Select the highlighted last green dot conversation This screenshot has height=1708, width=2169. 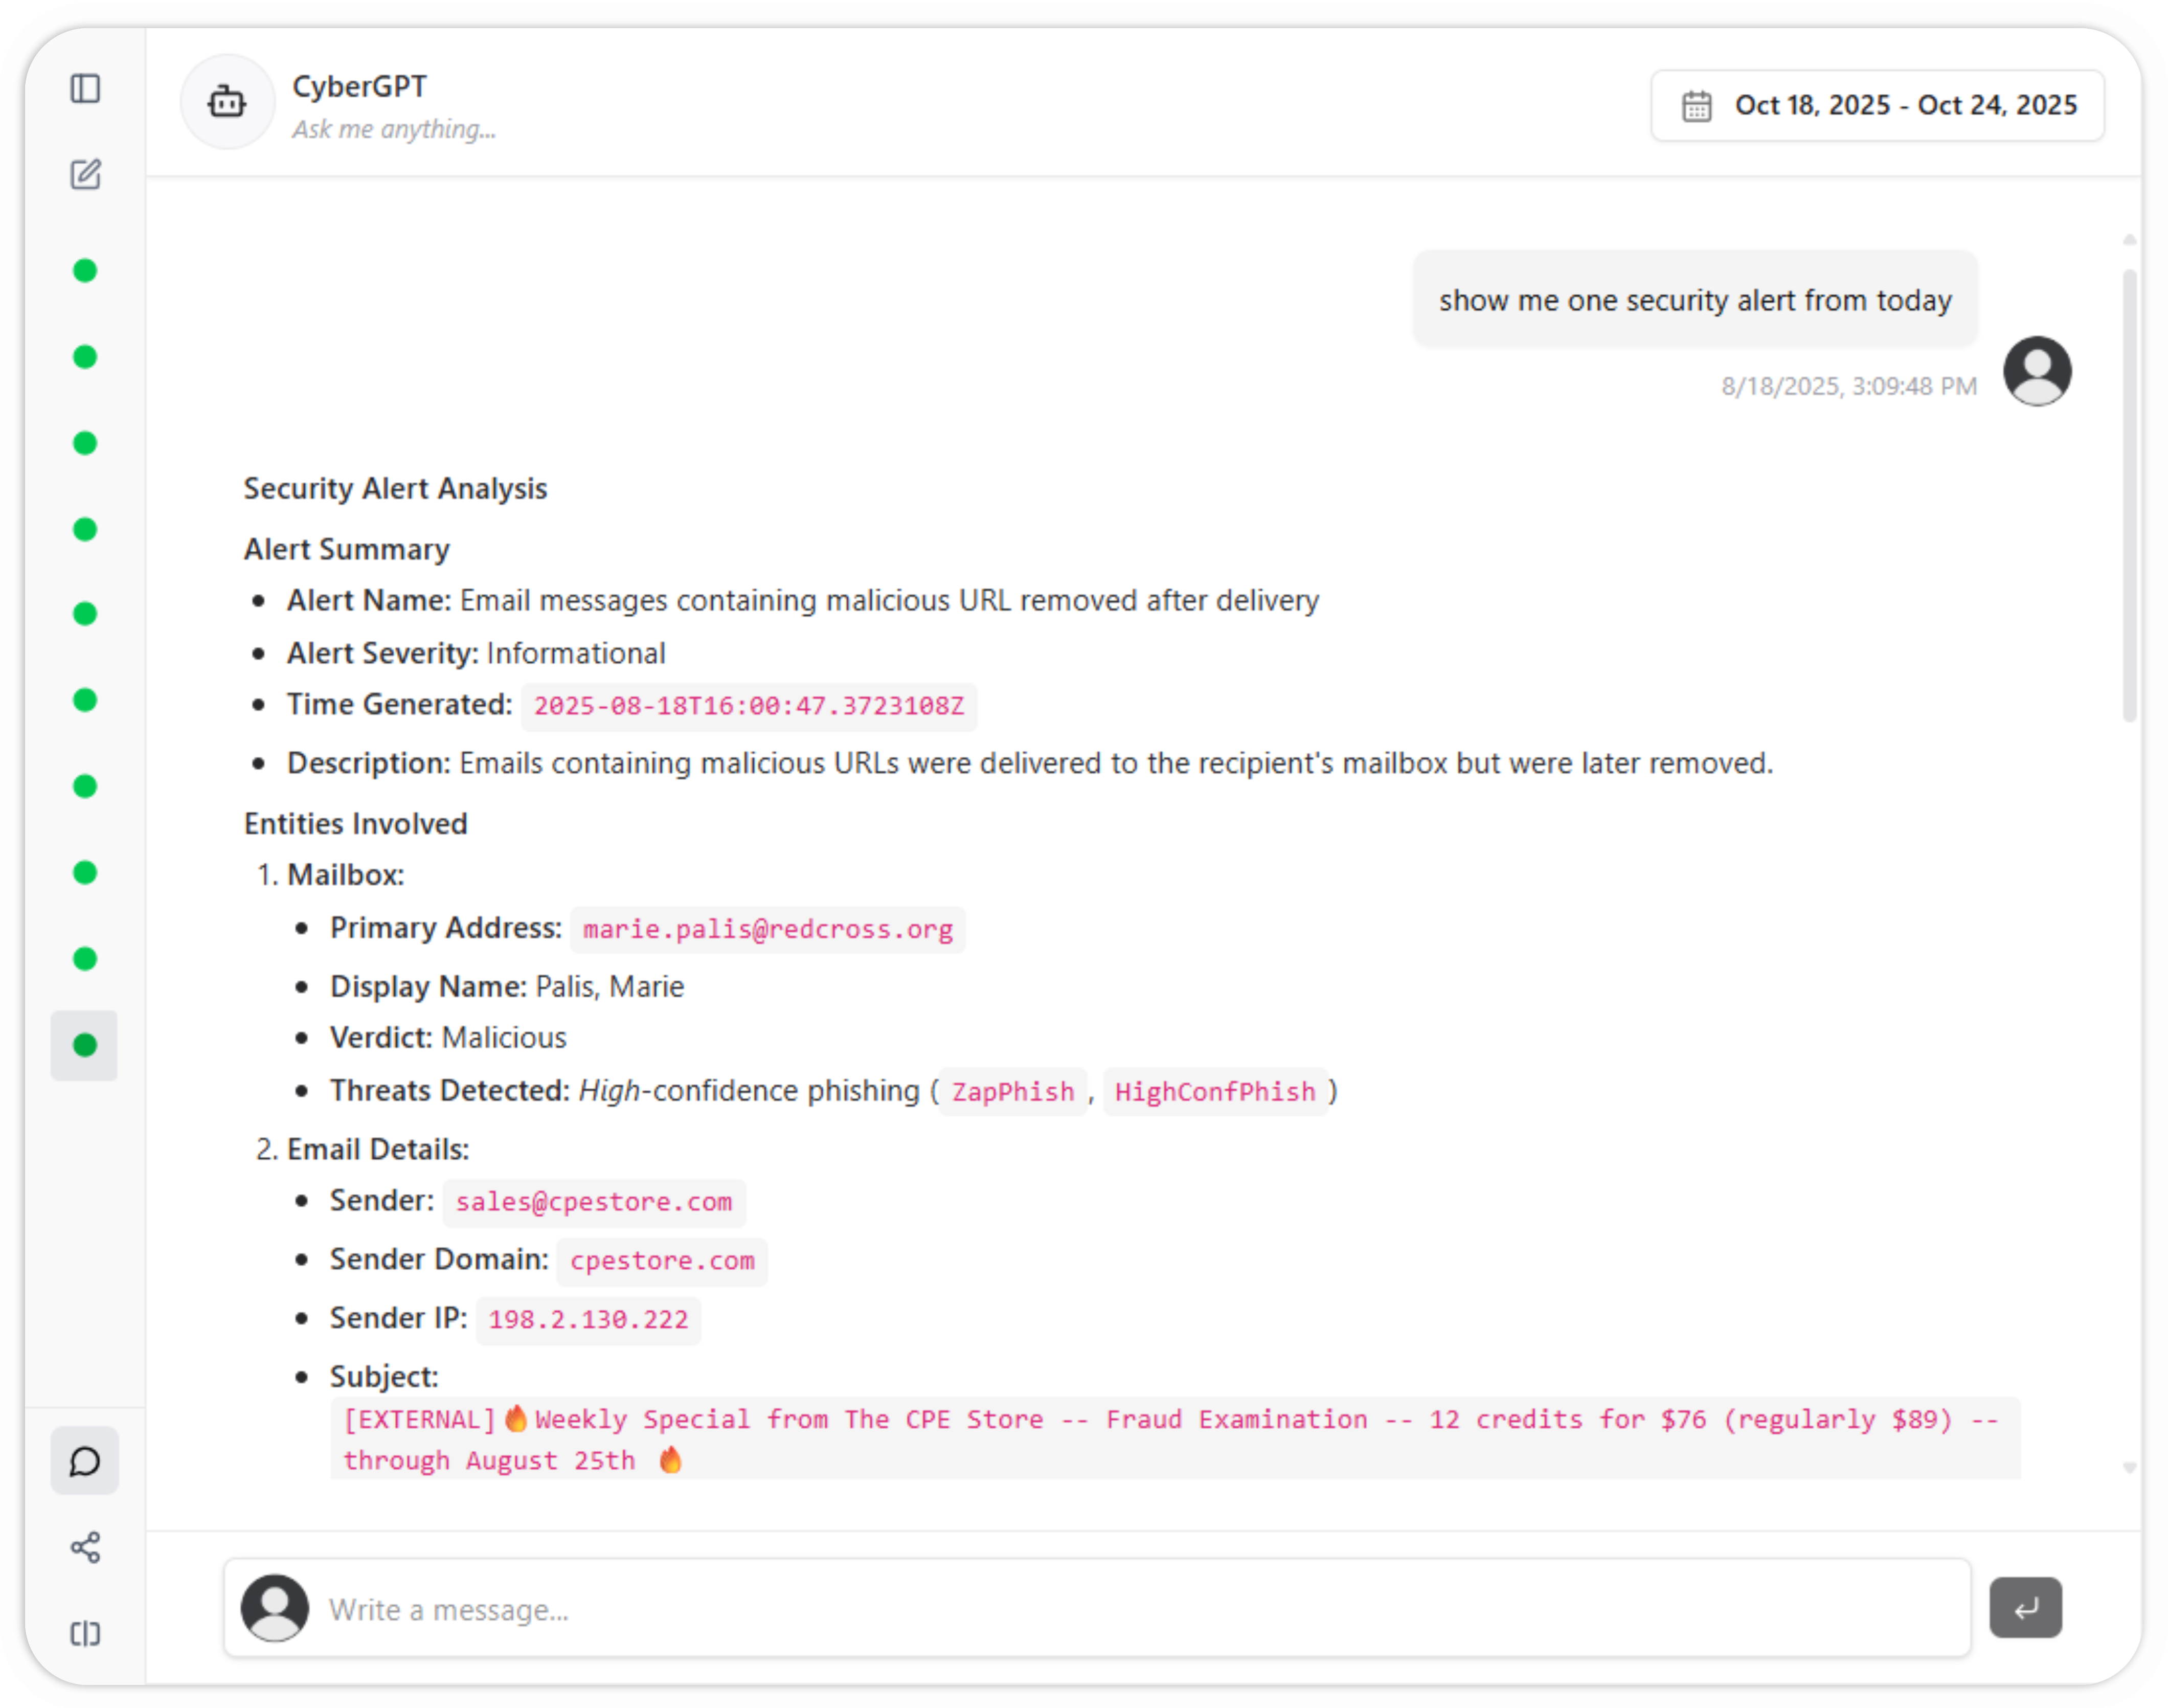tap(85, 1045)
